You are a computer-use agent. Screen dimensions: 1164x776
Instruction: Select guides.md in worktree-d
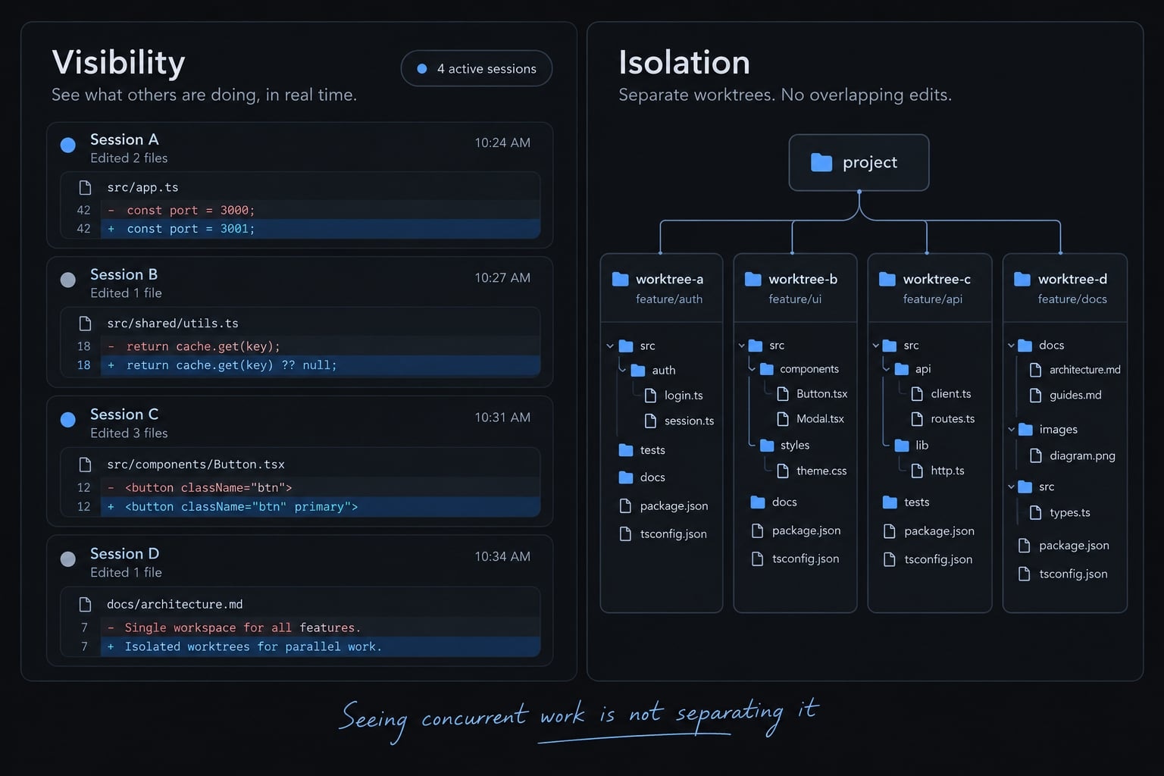coord(1065,395)
